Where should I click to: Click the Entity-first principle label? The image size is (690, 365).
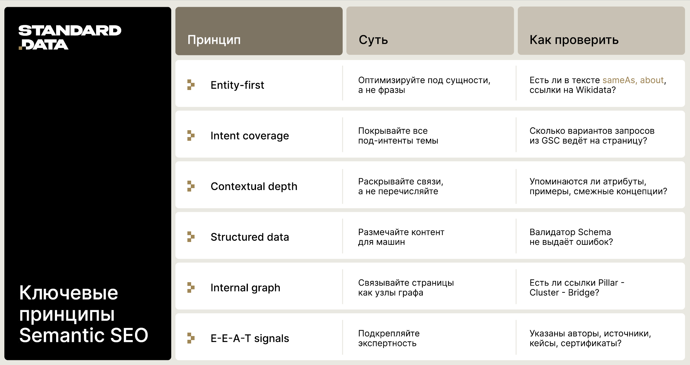point(237,85)
